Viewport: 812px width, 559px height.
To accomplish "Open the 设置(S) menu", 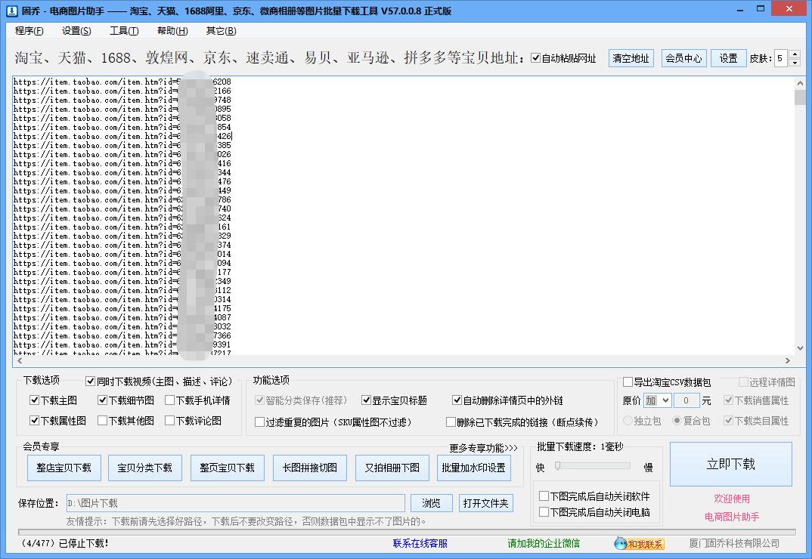I will coord(76,30).
